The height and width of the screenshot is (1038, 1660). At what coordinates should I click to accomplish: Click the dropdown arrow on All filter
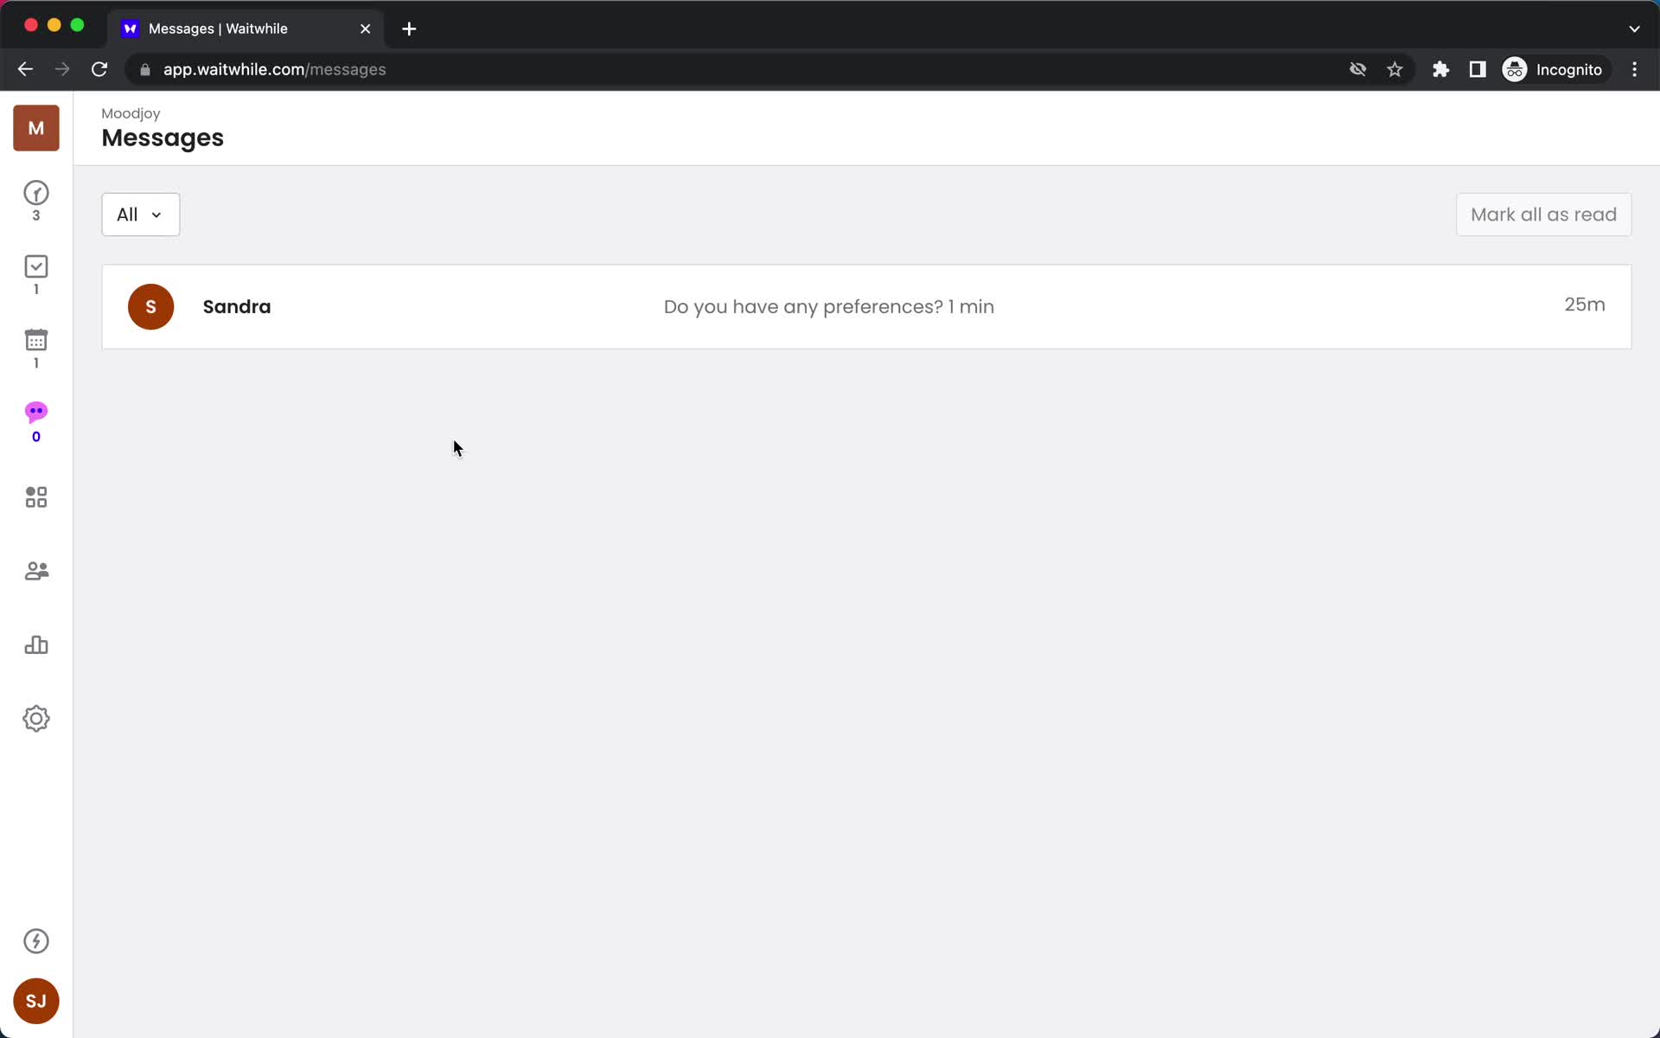pos(156,214)
